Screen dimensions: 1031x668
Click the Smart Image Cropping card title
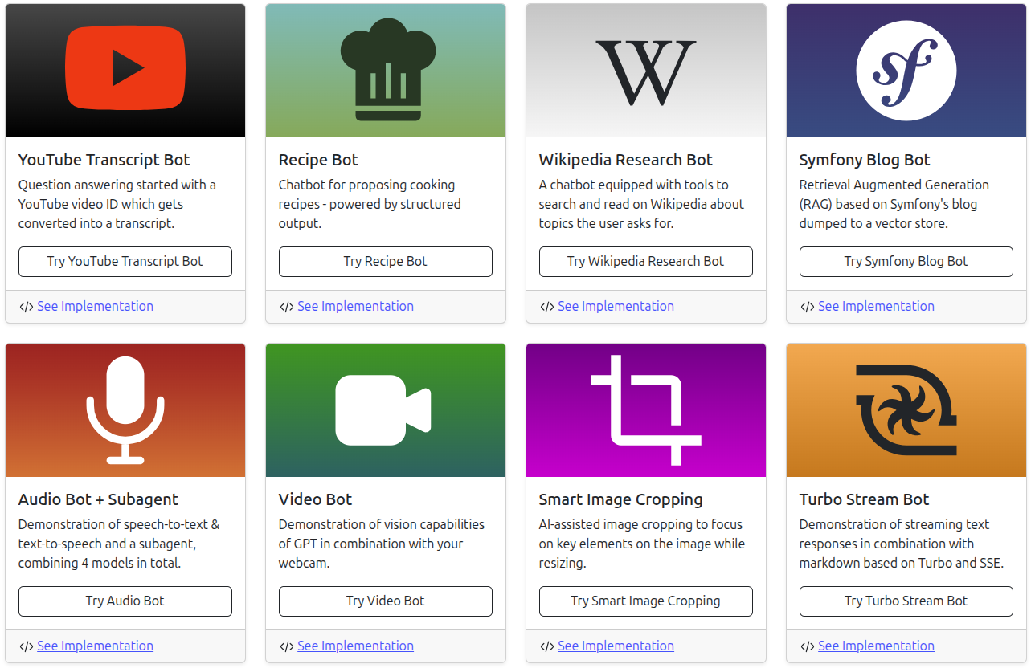(x=620, y=499)
